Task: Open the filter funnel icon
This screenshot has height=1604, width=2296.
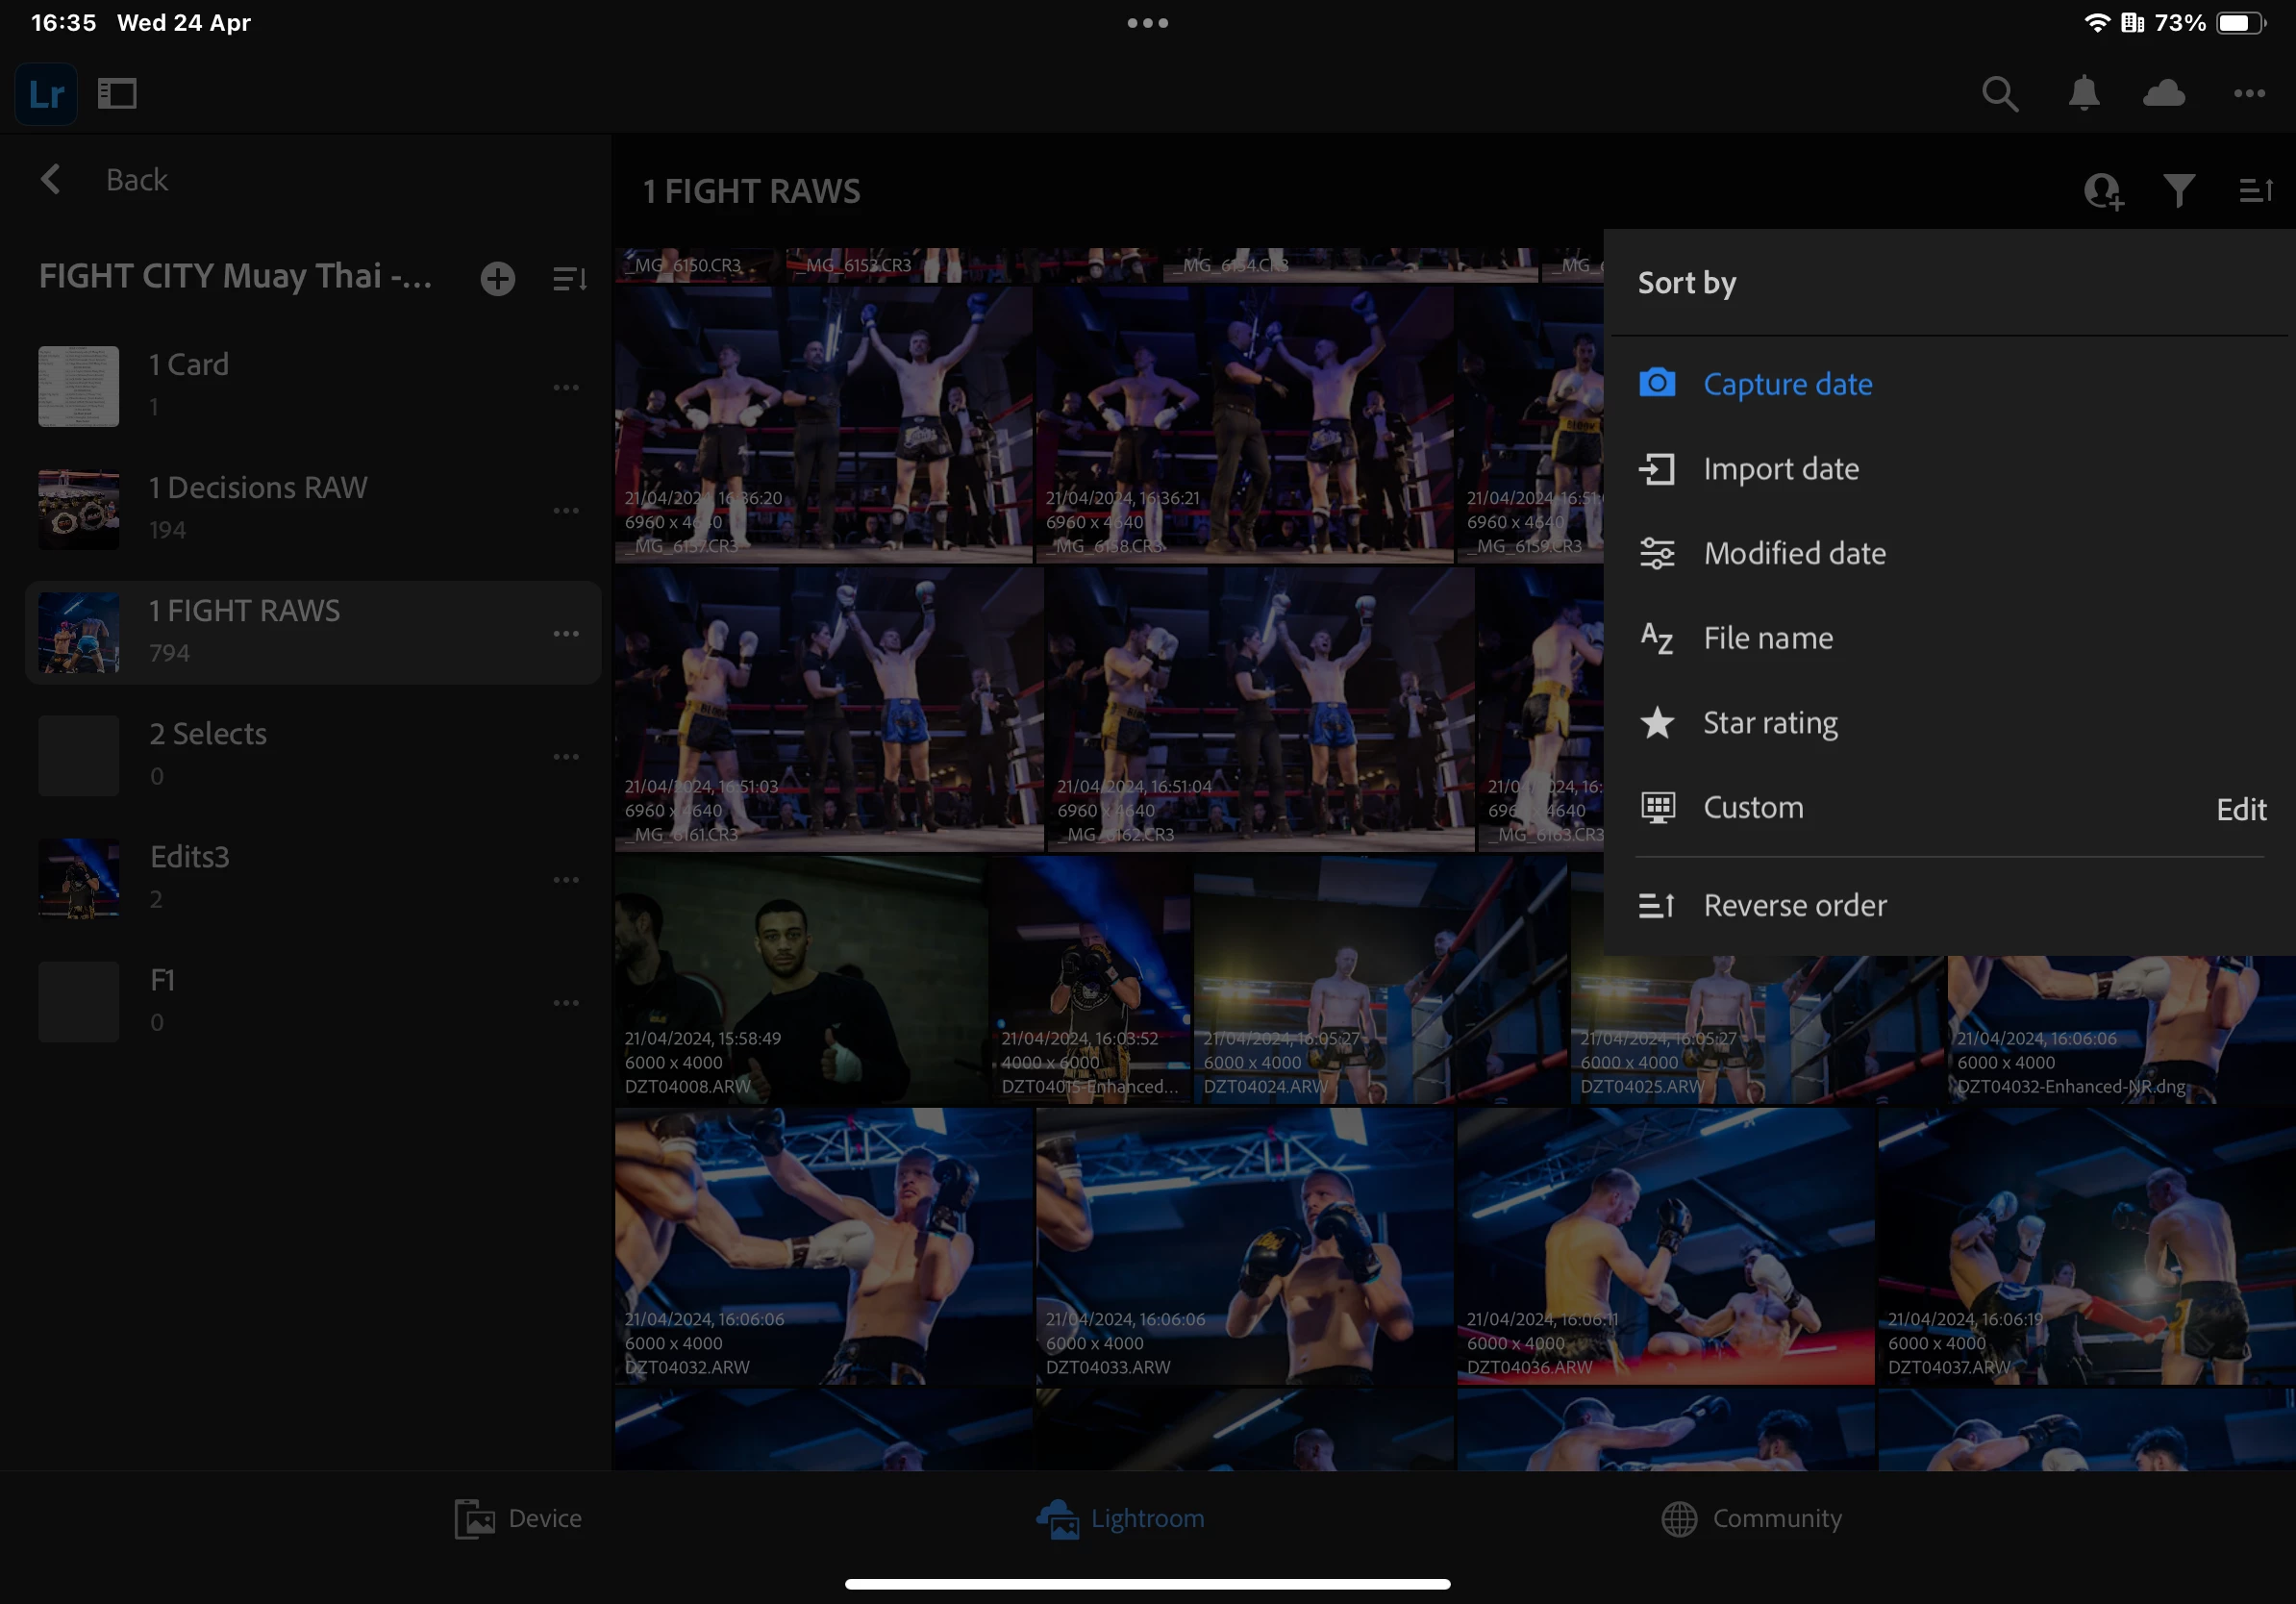Action: click(x=2179, y=190)
